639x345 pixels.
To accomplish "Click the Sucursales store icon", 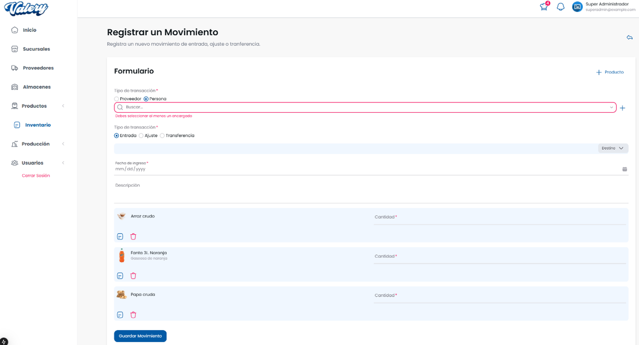I will click(x=15, y=49).
